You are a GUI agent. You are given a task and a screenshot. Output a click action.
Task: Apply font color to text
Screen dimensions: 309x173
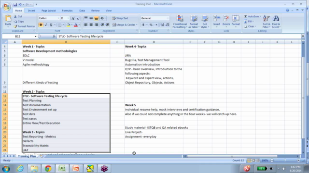[x=76, y=25]
